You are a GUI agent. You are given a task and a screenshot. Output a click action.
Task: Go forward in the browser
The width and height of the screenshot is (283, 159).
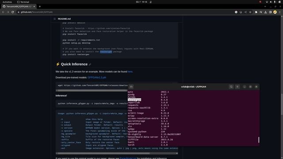pos(8,12)
